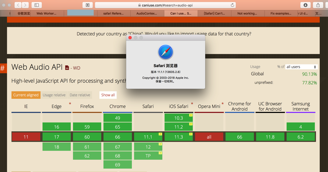Click the red asterisk next to iOS Safari

(x=192, y=104)
